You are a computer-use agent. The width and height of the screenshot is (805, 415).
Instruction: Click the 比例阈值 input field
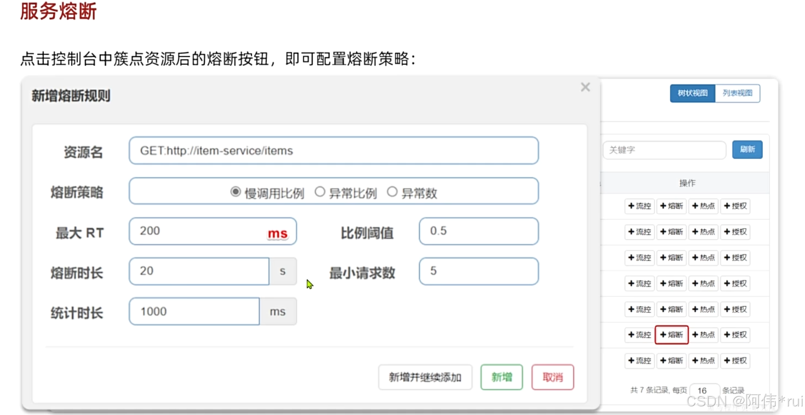[x=479, y=232]
